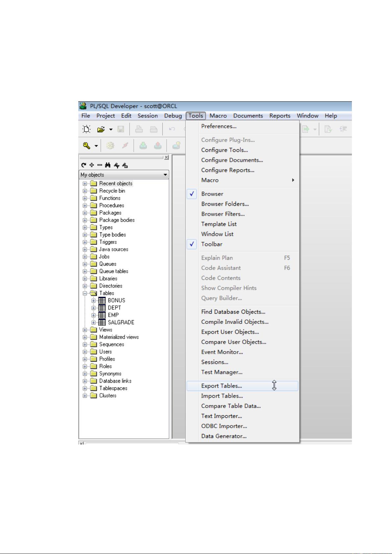Select the Clusters folder in tree

[108, 396]
